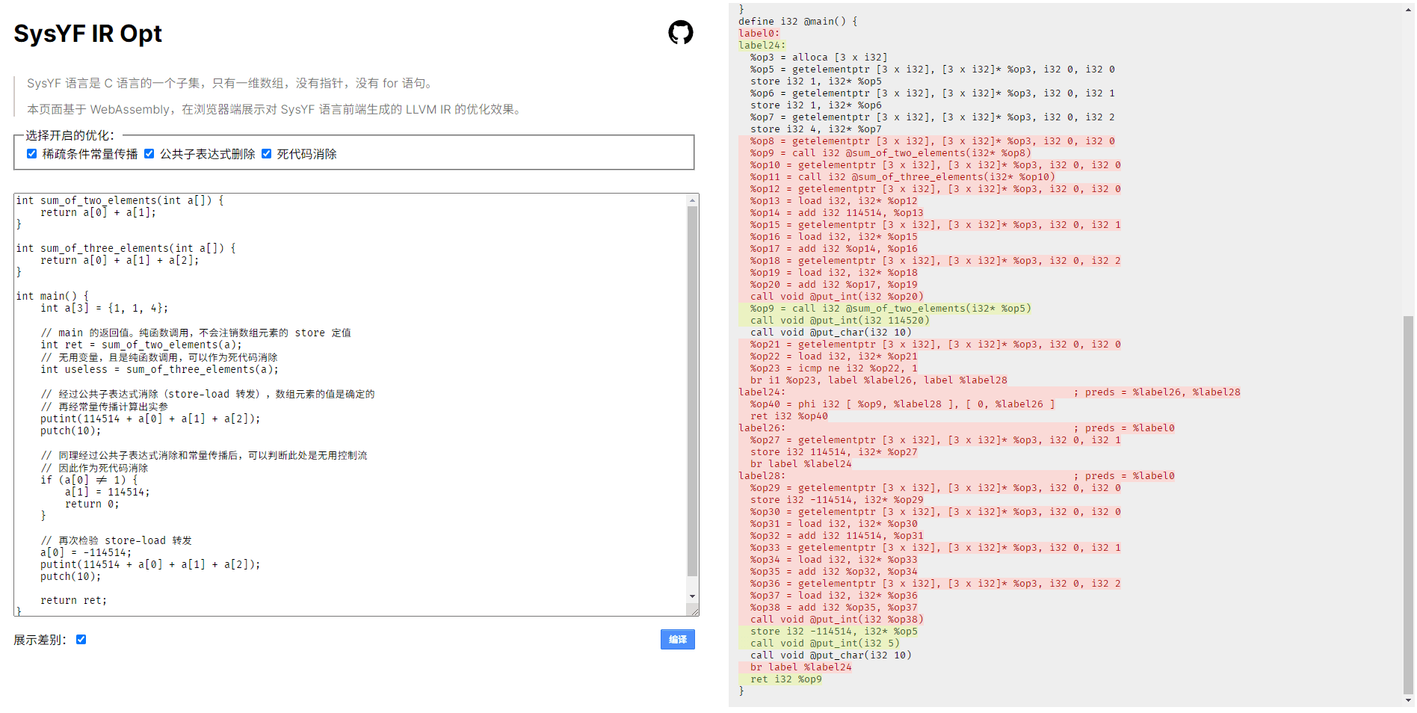Image resolution: width=1417 pixels, height=713 pixels.
Task: Click the IR output panel's scrollbar thumb
Action: coord(1409,505)
